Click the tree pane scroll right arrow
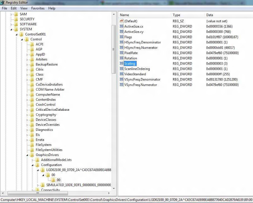Screen dimensions: 253x203 point(109,193)
